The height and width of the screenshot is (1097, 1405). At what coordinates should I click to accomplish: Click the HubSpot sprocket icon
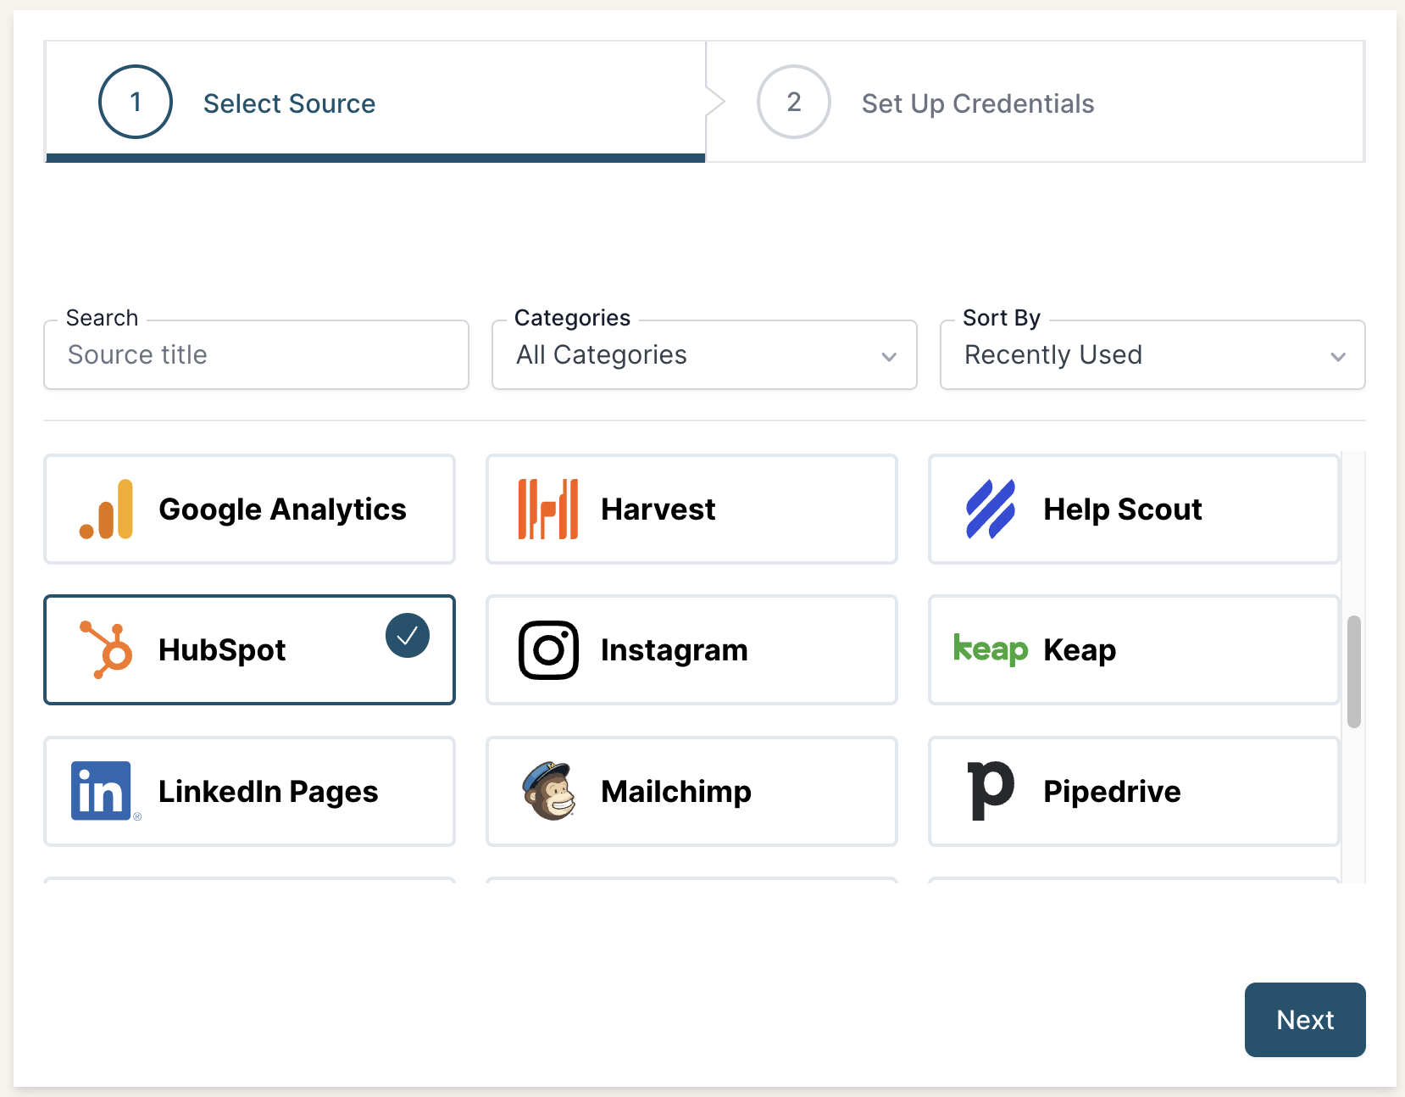[105, 649]
